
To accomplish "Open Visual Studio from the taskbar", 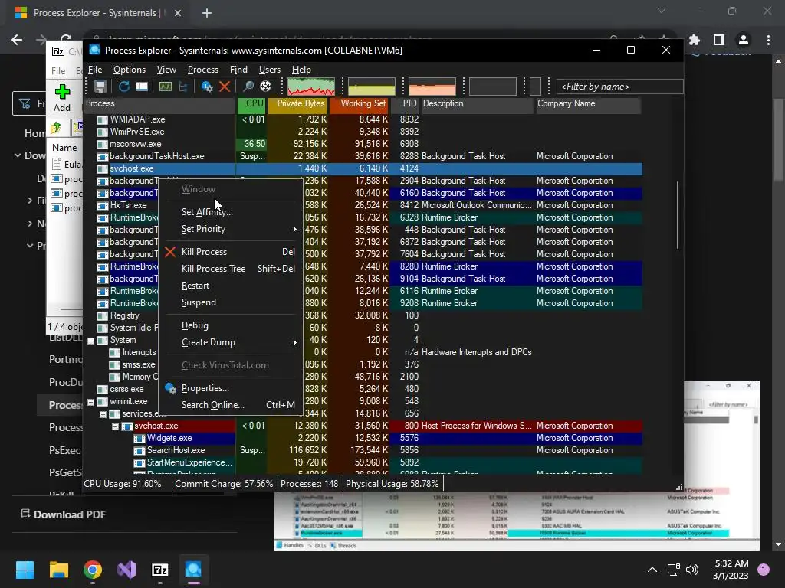I will click(126, 570).
